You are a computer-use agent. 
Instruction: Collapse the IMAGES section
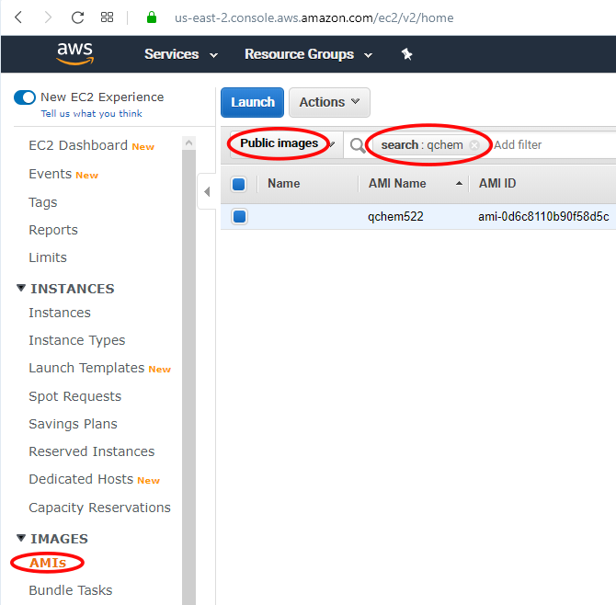coord(21,538)
